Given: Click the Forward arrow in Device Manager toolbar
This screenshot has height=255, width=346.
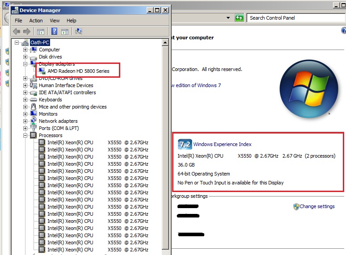Looking at the screenshot, I should pyautogui.click(x=27, y=31).
